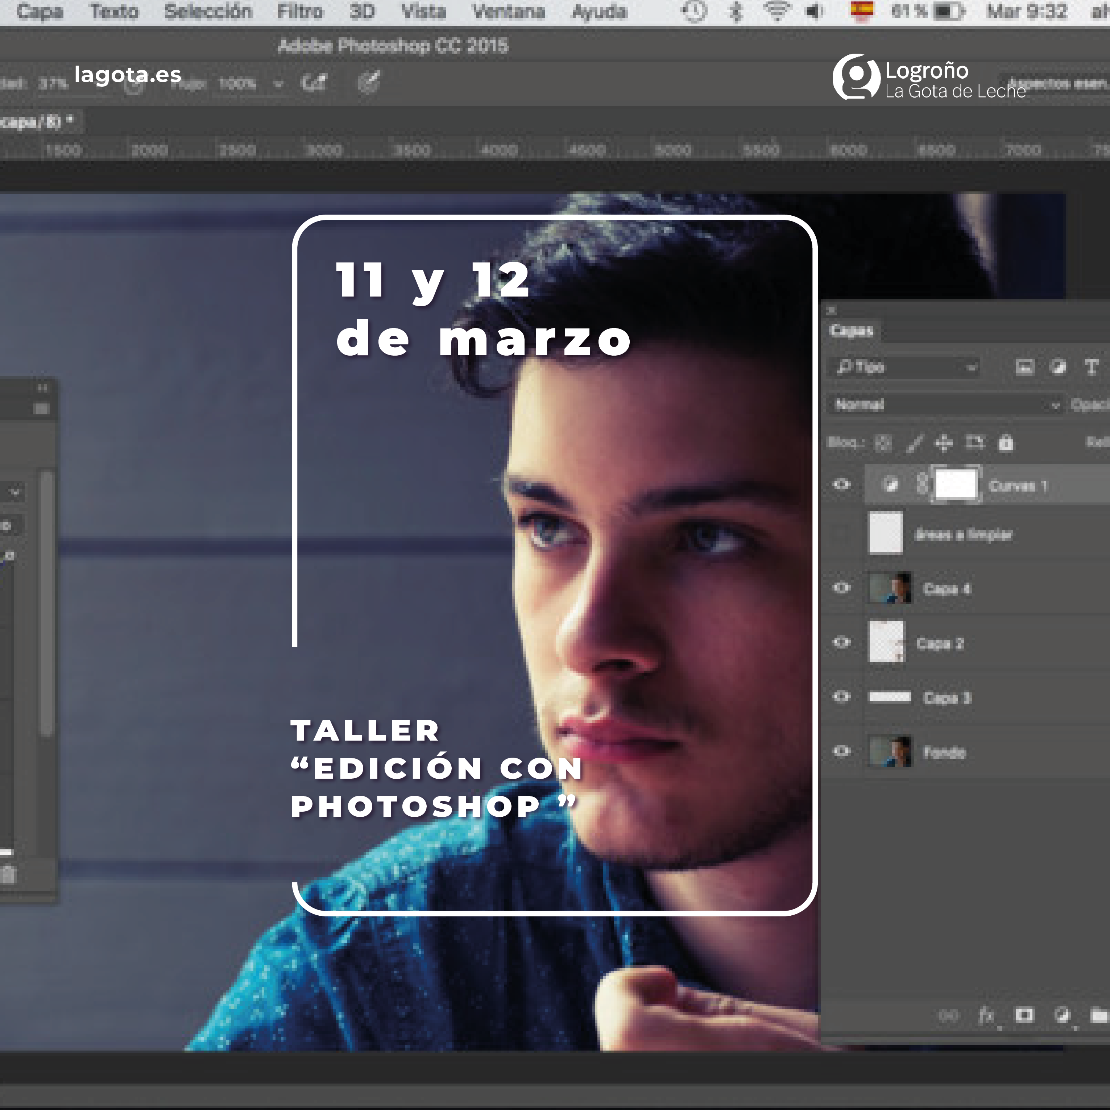The image size is (1110, 1110).
Task: Filter for adjustment layers icon
Action: (x=1058, y=367)
